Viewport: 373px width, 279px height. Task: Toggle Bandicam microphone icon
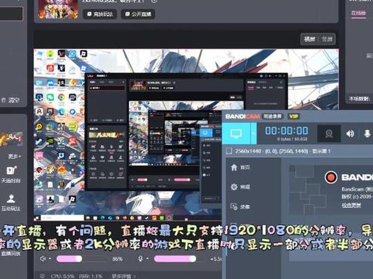[367, 134]
